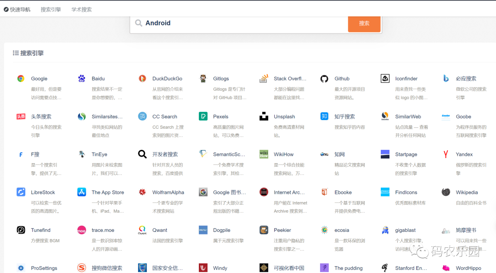Click the blue Zhihu icon
Image resolution: width=496 pixels, height=273 pixels.
click(324, 116)
